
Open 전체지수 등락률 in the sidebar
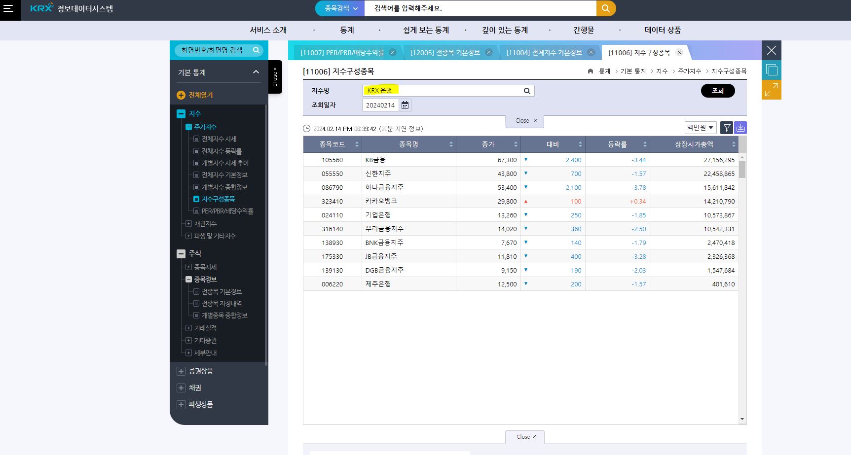tap(222, 151)
